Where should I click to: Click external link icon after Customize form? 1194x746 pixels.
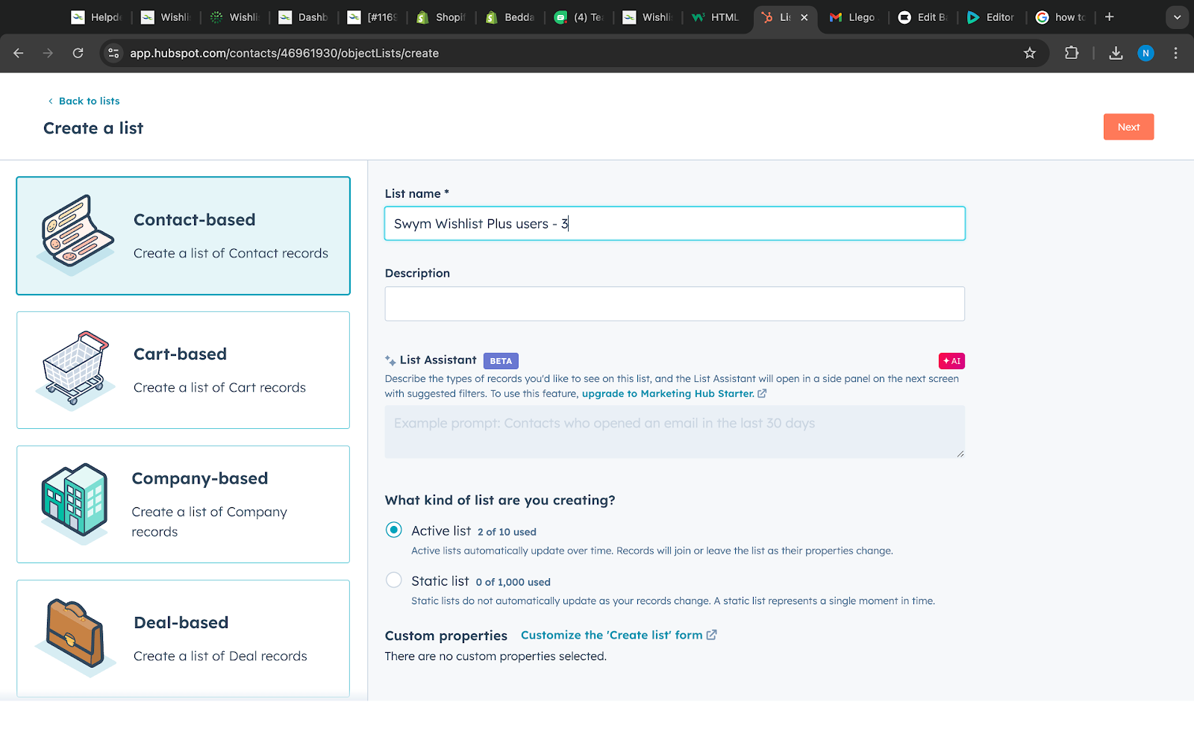click(x=711, y=635)
